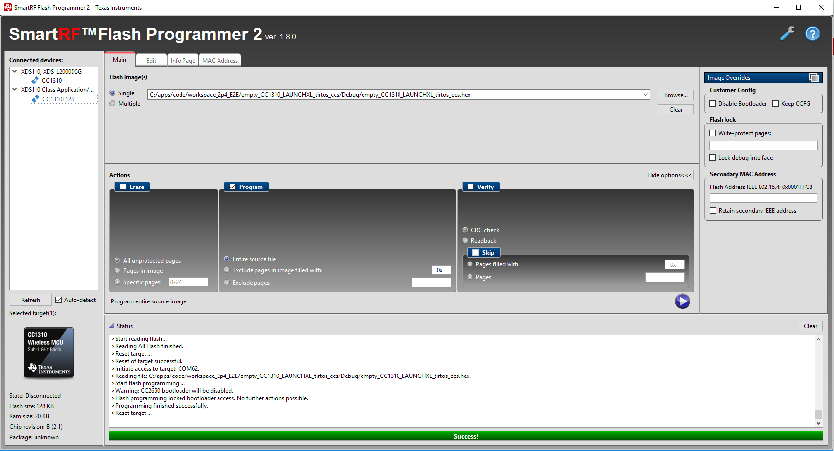Toggle the Auto-detect checkbox
Image resolution: width=834 pixels, height=451 pixels.
click(x=59, y=300)
